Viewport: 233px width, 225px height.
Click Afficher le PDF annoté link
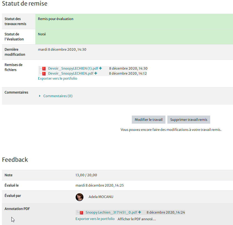click(137, 219)
